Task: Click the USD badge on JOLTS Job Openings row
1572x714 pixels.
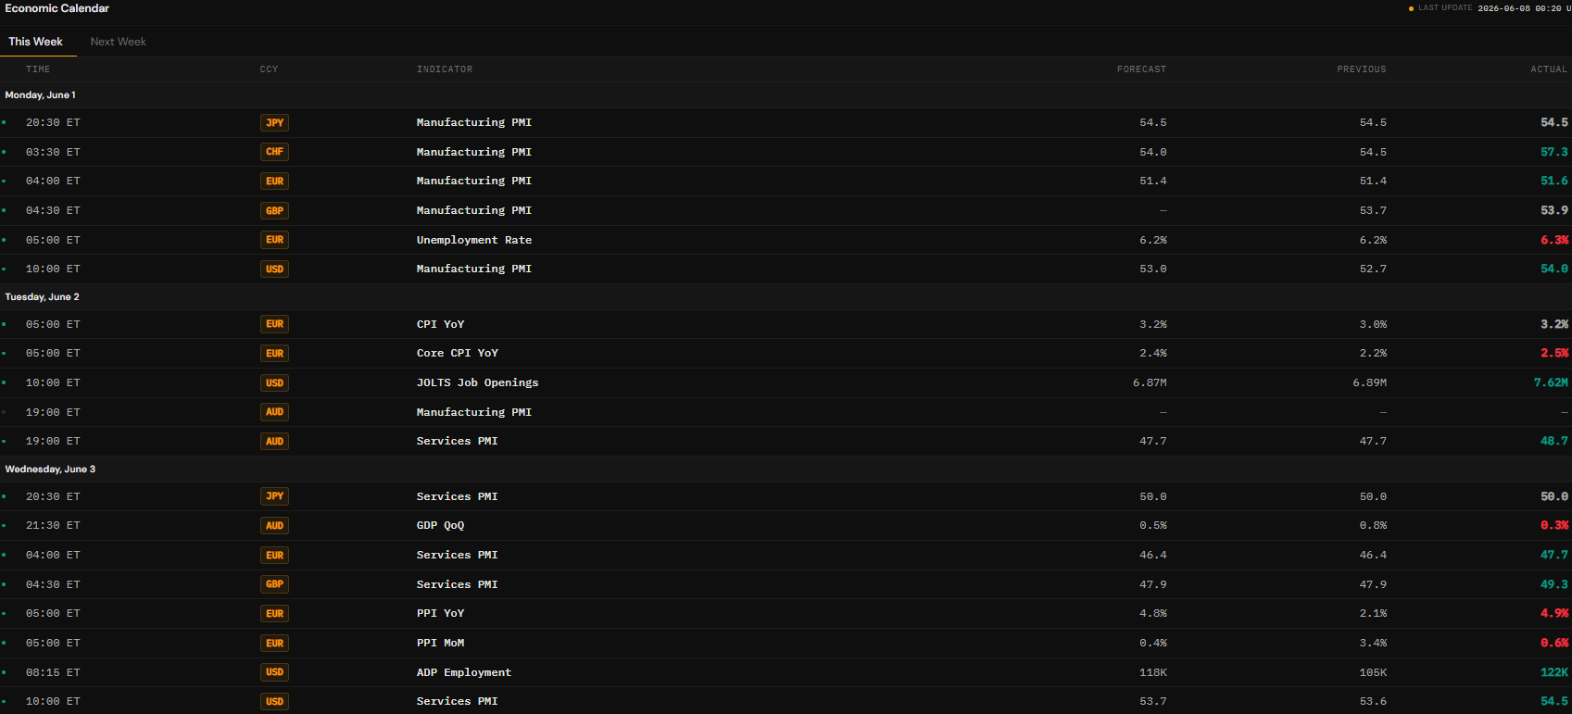Action: [275, 382]
